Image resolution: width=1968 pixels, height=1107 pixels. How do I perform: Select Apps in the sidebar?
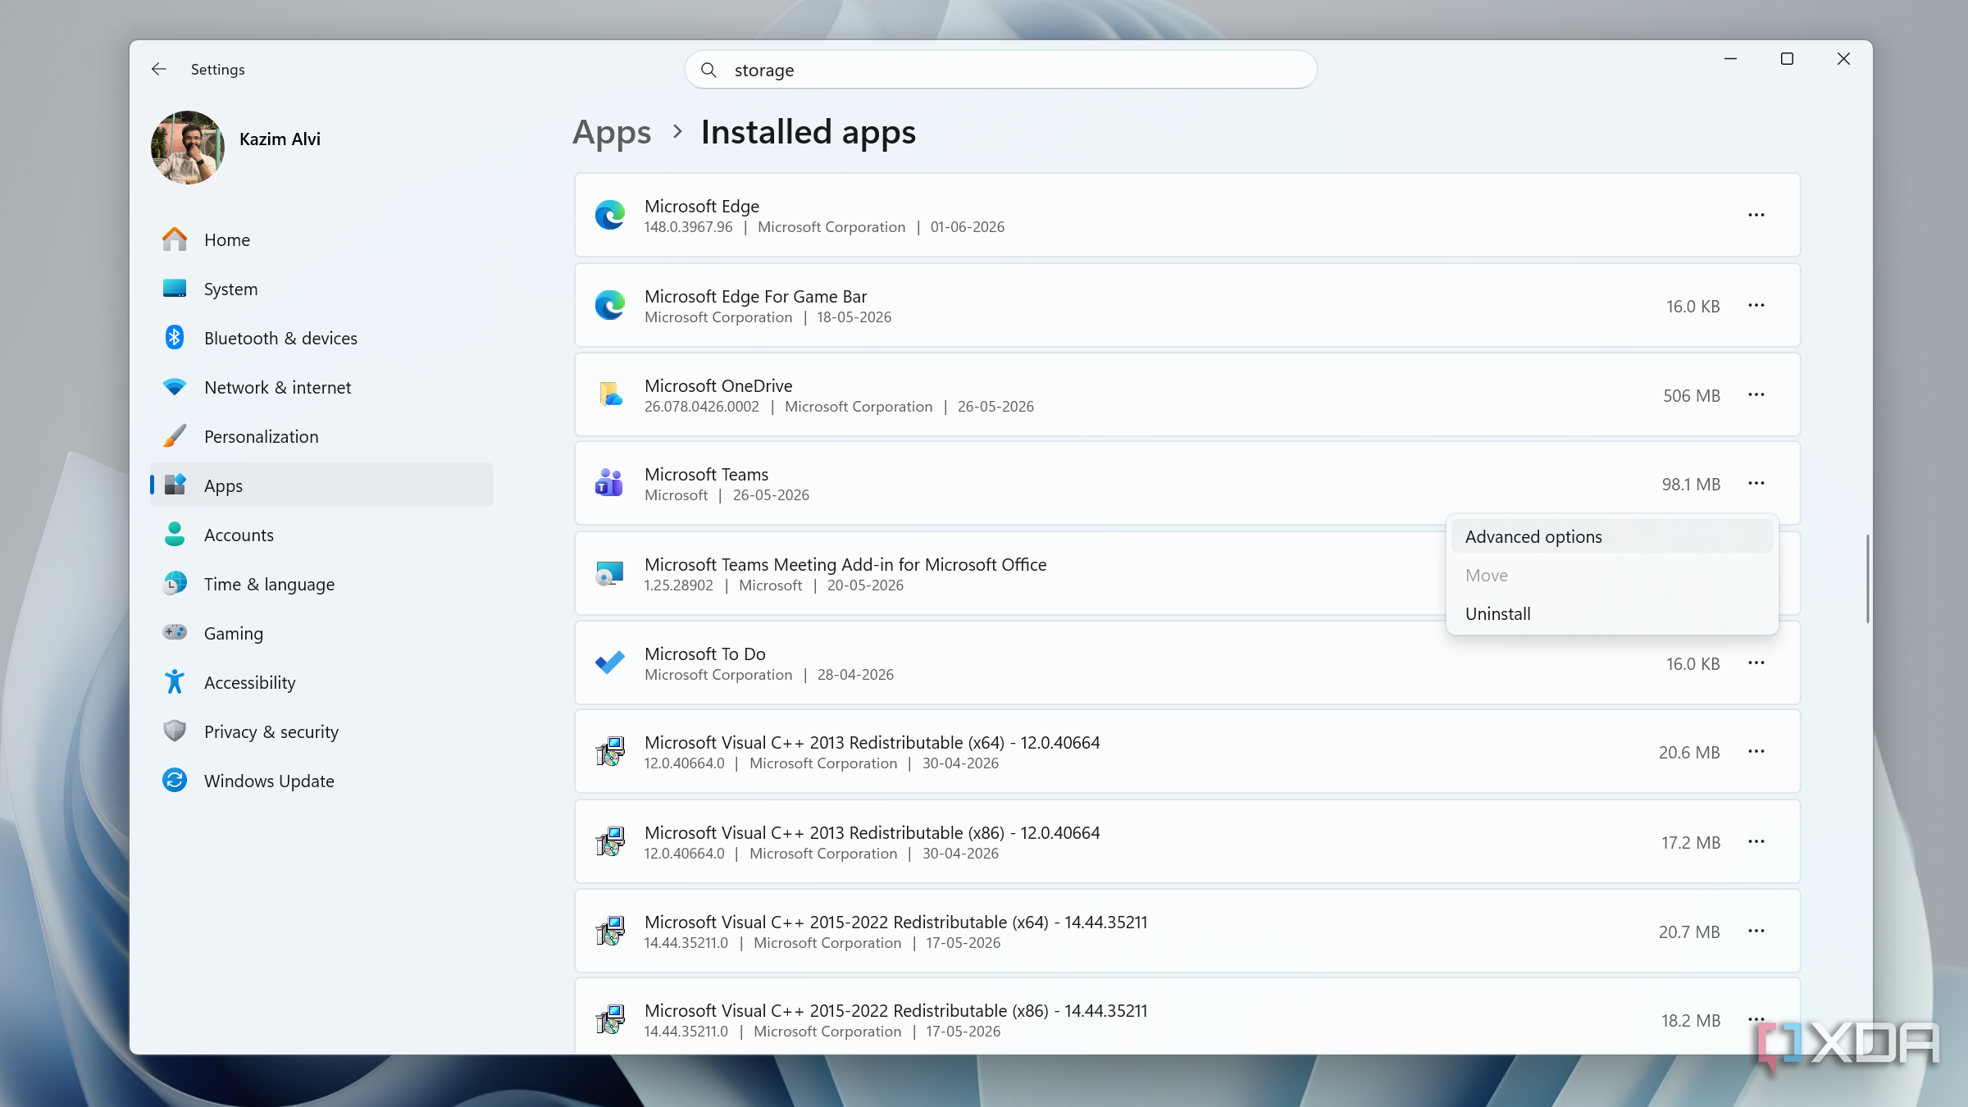321,485
